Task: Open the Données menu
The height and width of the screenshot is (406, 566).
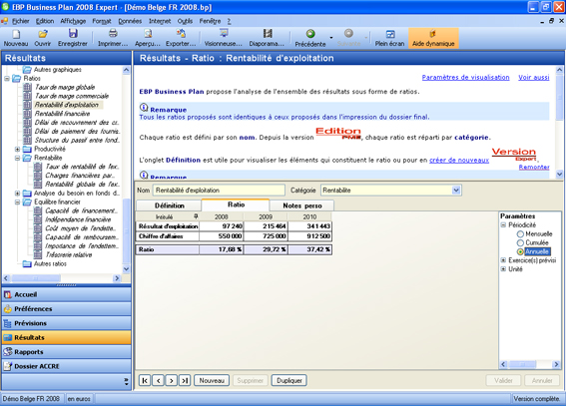Action: pos(130,21)
